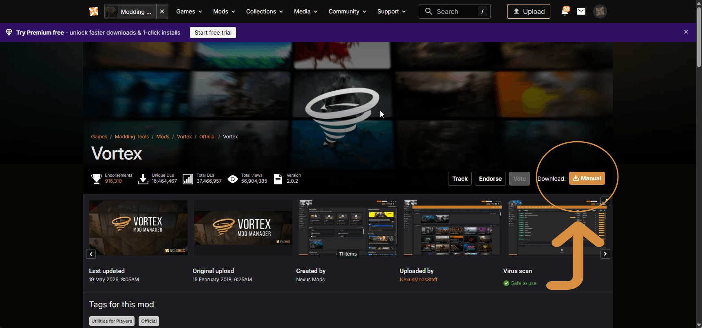
Task: Dismiss the Premium banner with X
Action: tap(686, 32)
